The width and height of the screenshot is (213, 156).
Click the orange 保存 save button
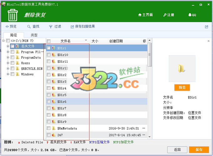click(x=199, y=150)
